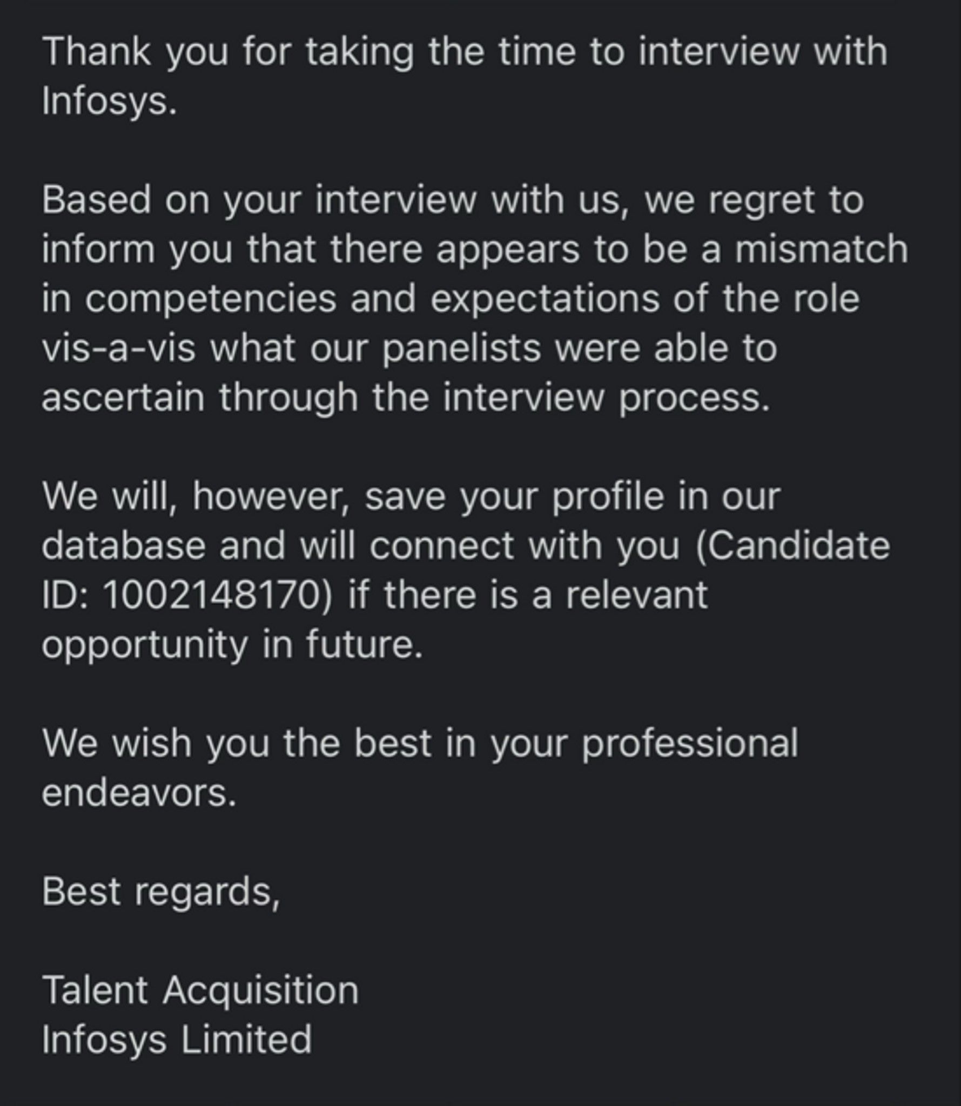Click the word database

[x=124, y=545]
